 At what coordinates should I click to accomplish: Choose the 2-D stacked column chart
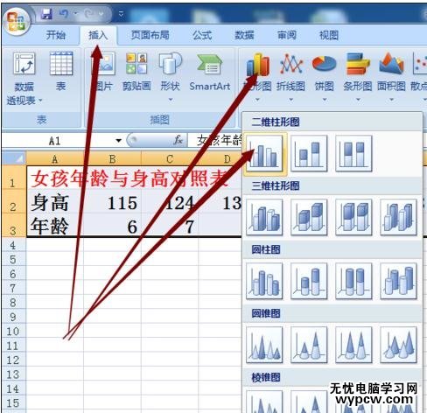(x=309, y=153)
